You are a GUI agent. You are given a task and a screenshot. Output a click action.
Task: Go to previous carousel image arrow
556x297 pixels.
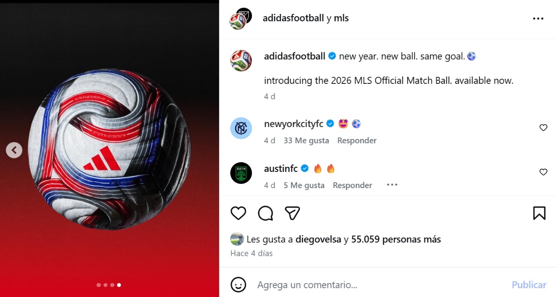(x=14, y=150)
